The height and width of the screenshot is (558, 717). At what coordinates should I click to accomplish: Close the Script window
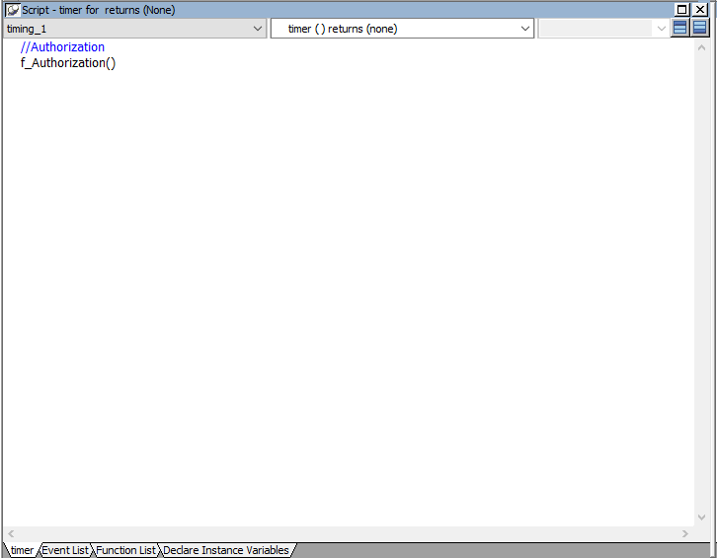coord(700,10)
